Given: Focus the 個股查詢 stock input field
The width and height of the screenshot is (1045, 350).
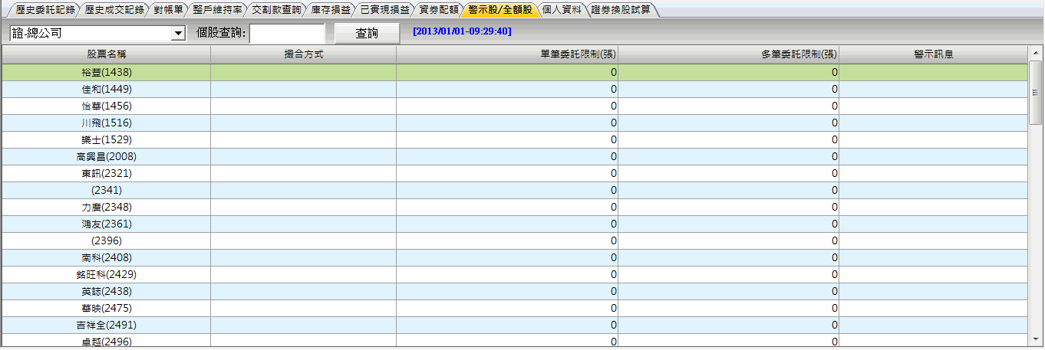Looking at the screenshot, I should click(x=288, y=34).
